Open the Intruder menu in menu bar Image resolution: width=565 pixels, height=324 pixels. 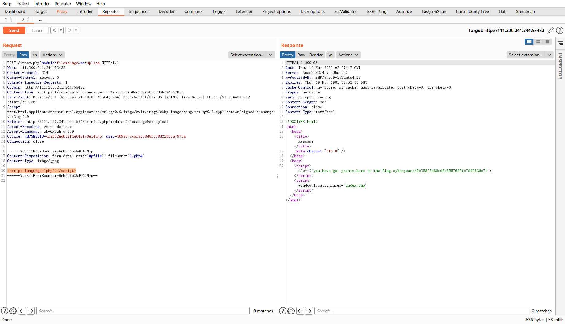[42, 4]
